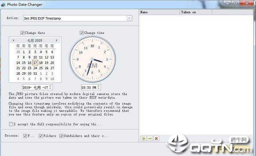256x156 pixels.
Task: Toggle the Process 'F...' checkbox
Action: [x=25, y=136]
